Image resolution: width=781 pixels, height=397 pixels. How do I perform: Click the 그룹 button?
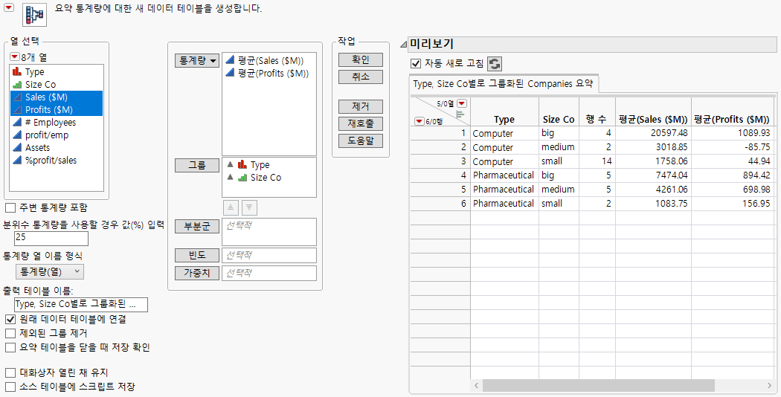pos(197,165)
